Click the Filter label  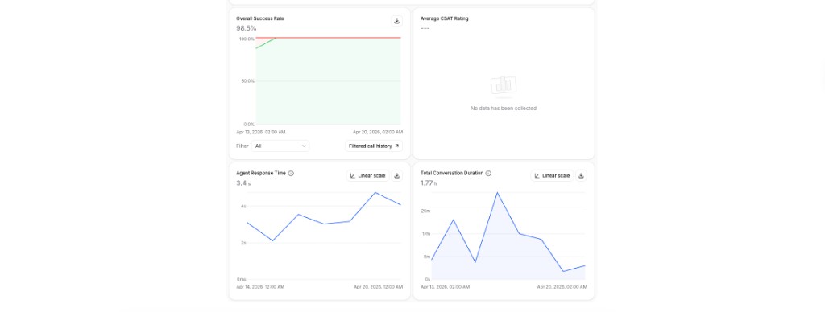coord(242,146)
